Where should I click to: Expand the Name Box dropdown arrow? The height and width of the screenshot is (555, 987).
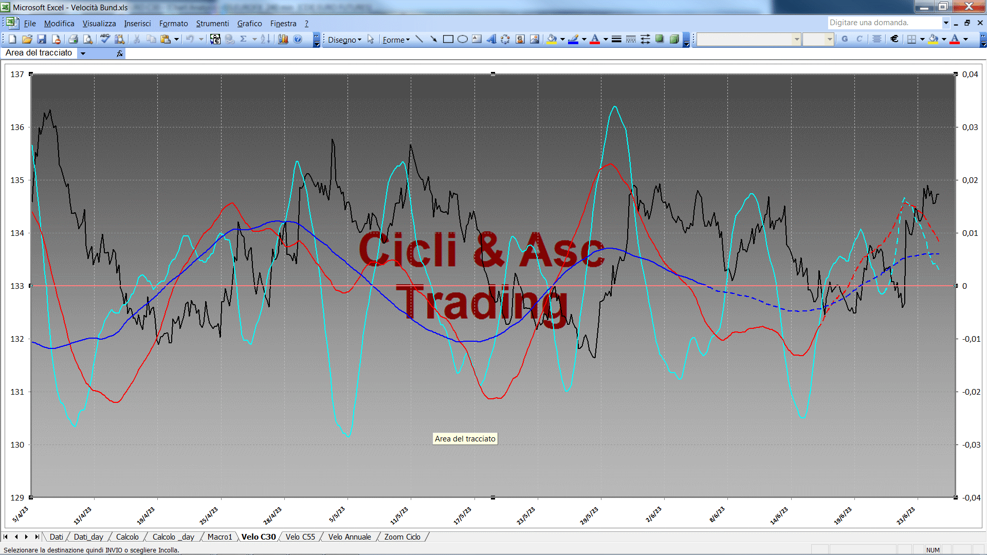(x=83, y=53)
